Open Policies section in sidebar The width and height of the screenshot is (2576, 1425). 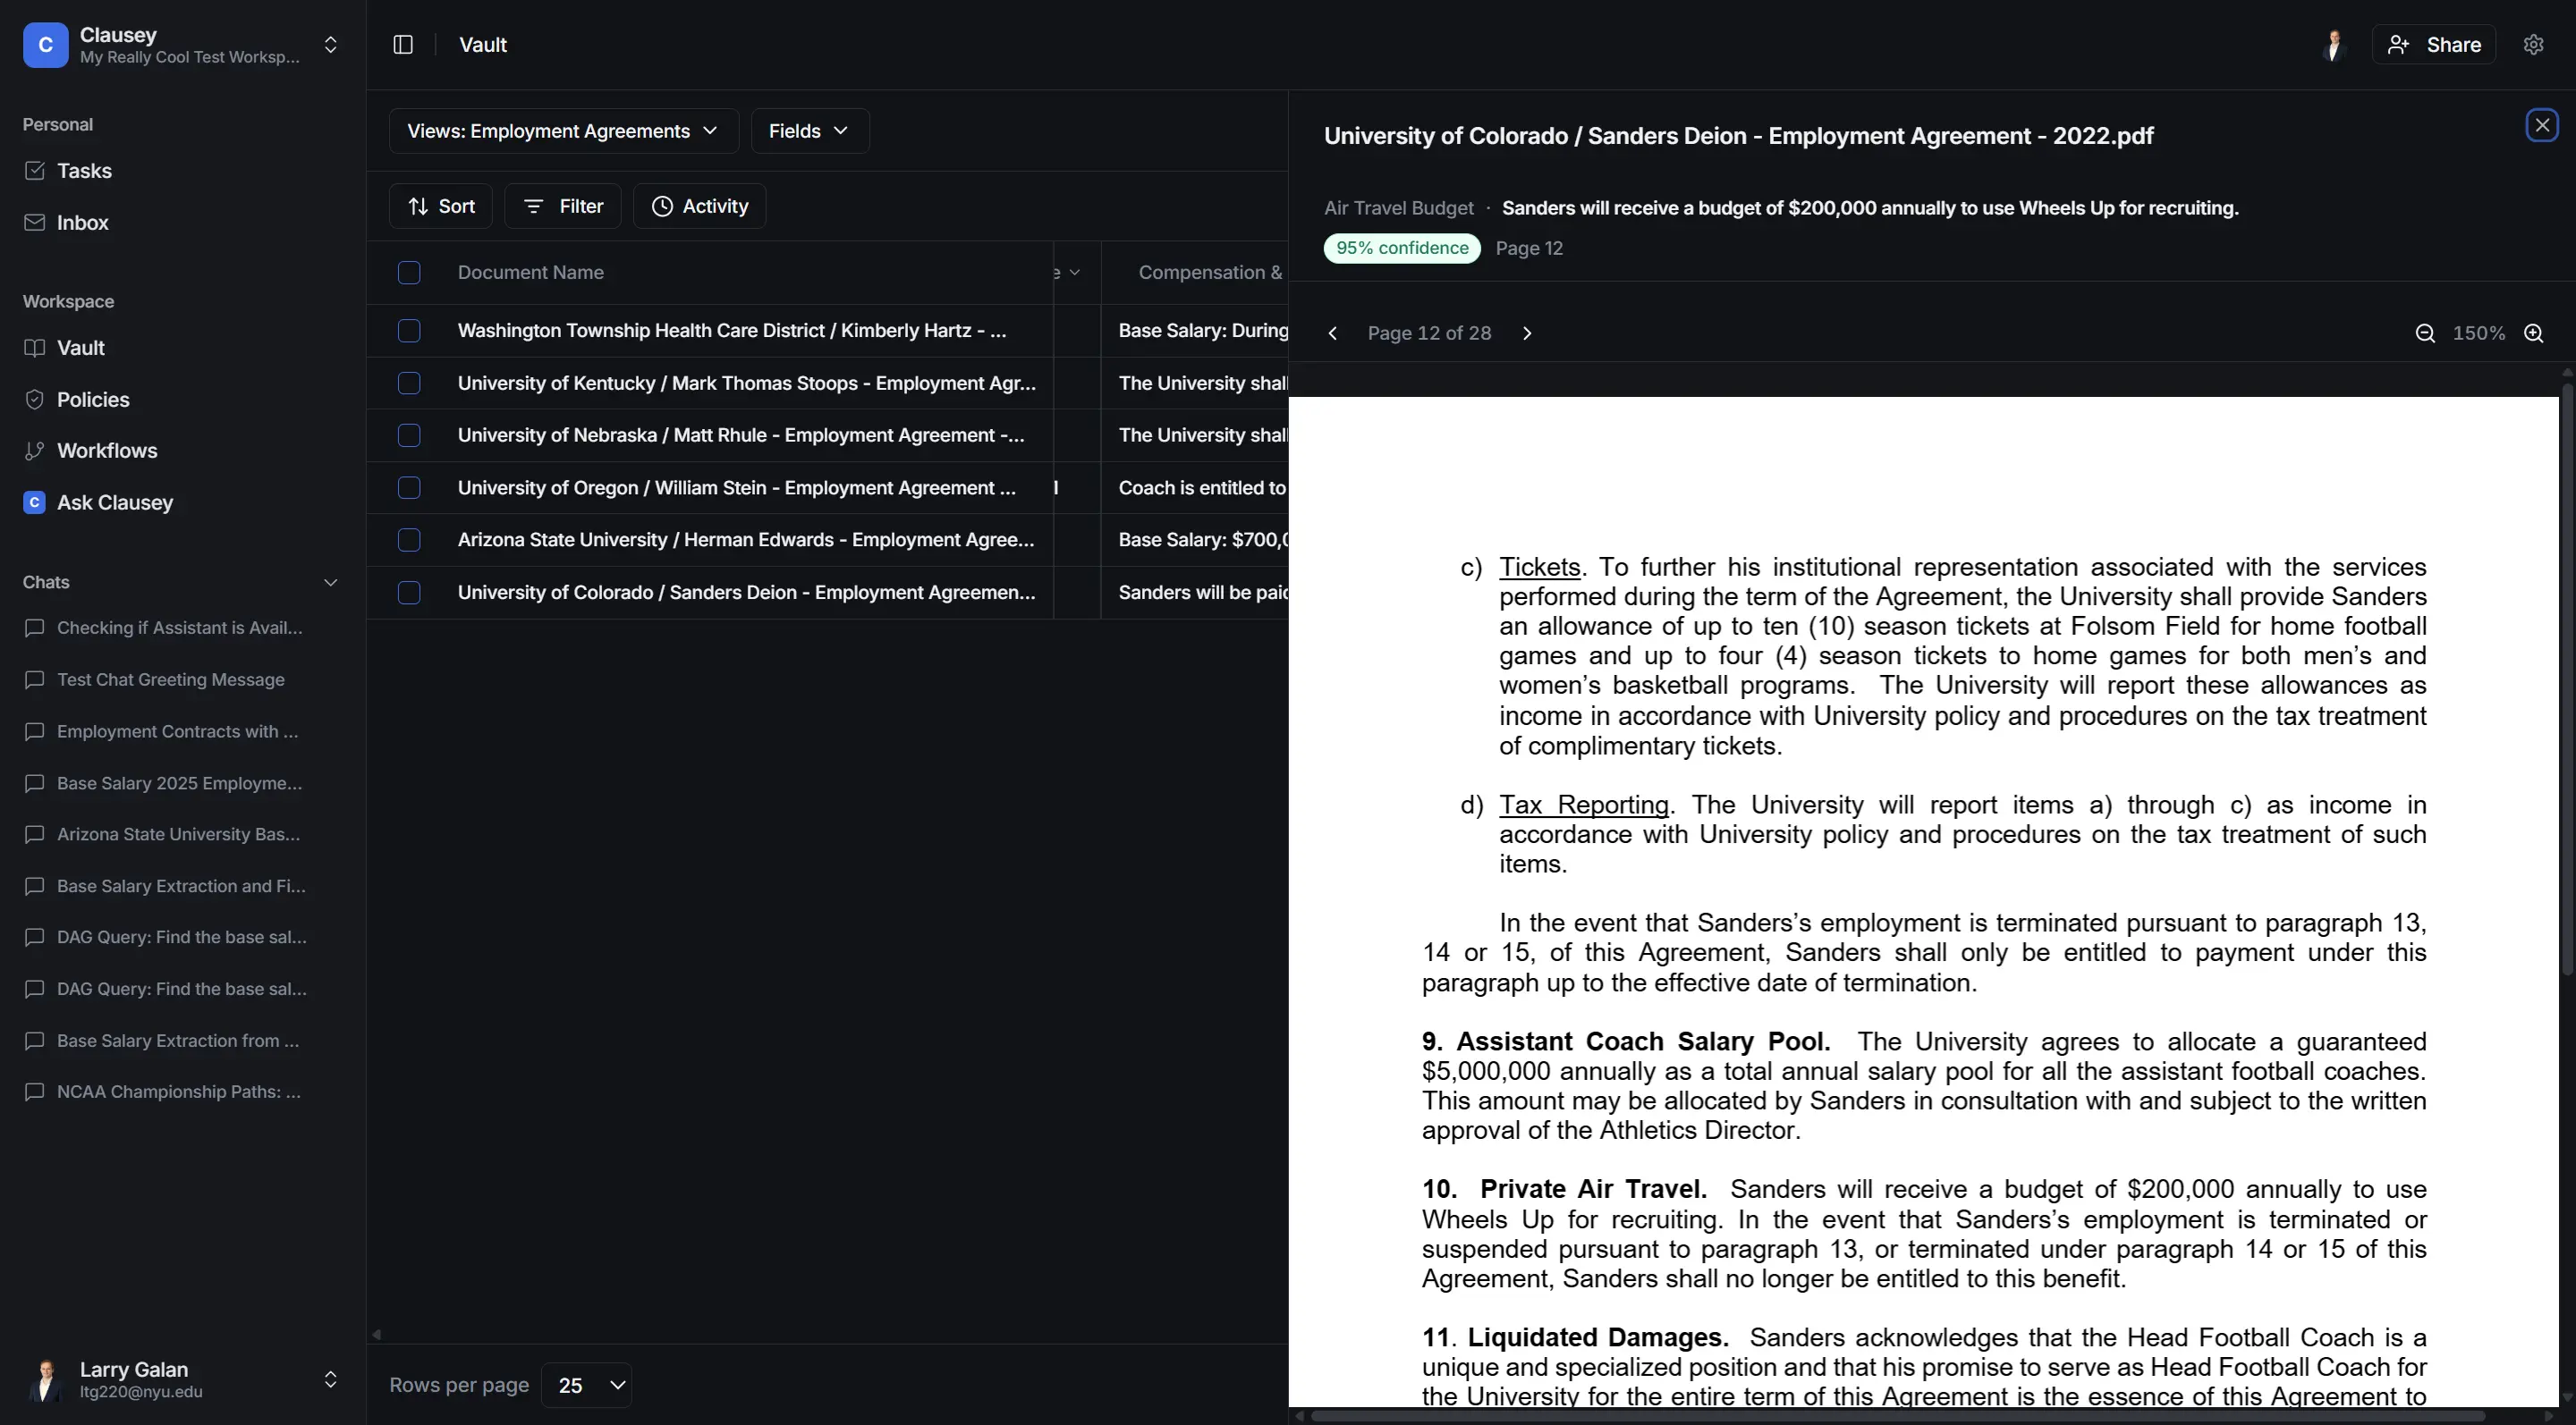pos(93,400)
